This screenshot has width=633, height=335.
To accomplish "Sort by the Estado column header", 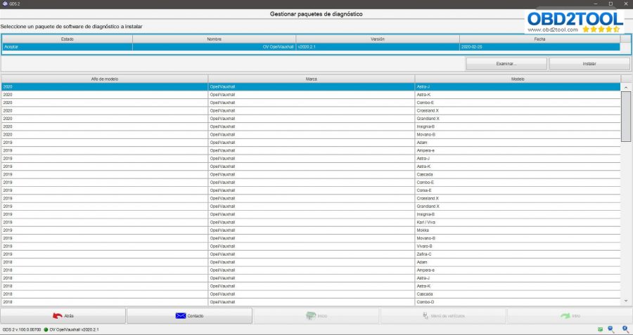I will tap(67, 39).
